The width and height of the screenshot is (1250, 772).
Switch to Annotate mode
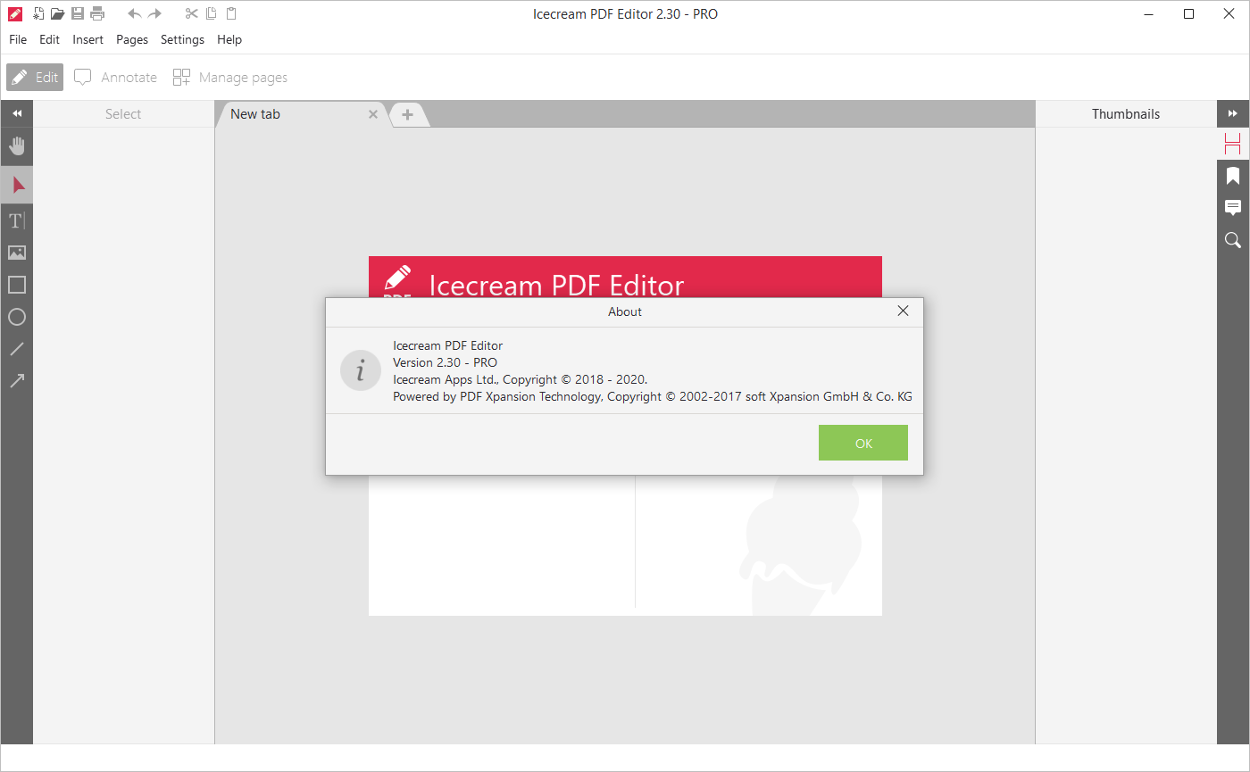click(x=115, y=78)
